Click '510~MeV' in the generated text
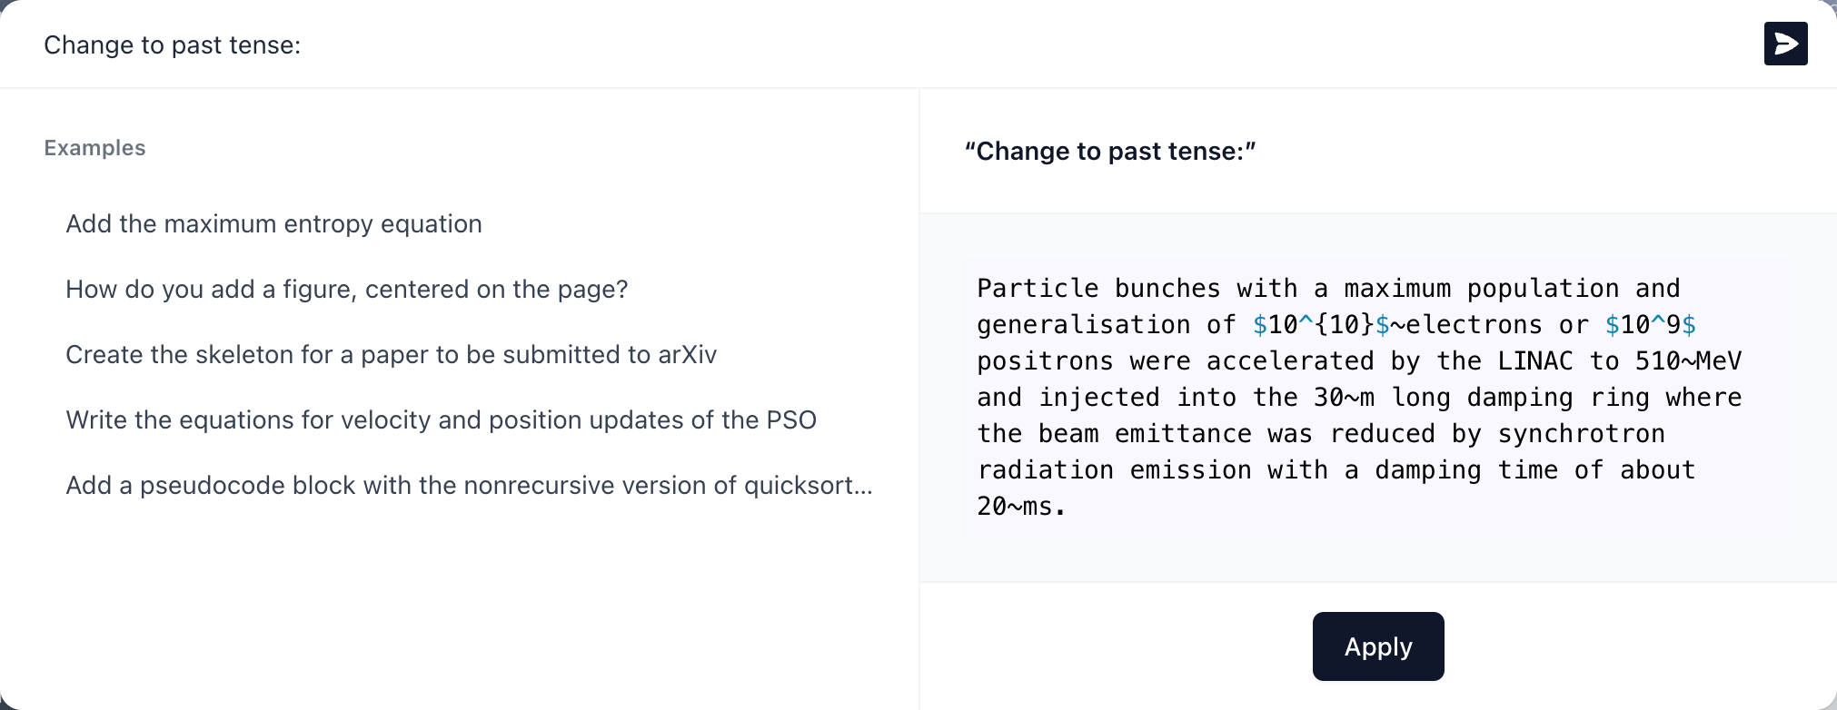Screen dimensions: 1837x710 (1688, 361)
